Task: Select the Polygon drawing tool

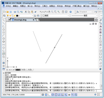Action: [x=4, y=29]
